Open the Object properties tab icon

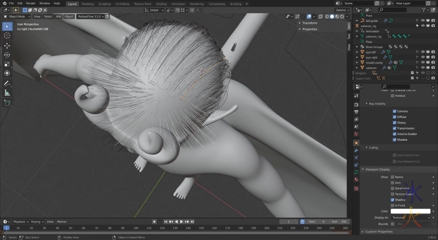[x=356, y=143]
